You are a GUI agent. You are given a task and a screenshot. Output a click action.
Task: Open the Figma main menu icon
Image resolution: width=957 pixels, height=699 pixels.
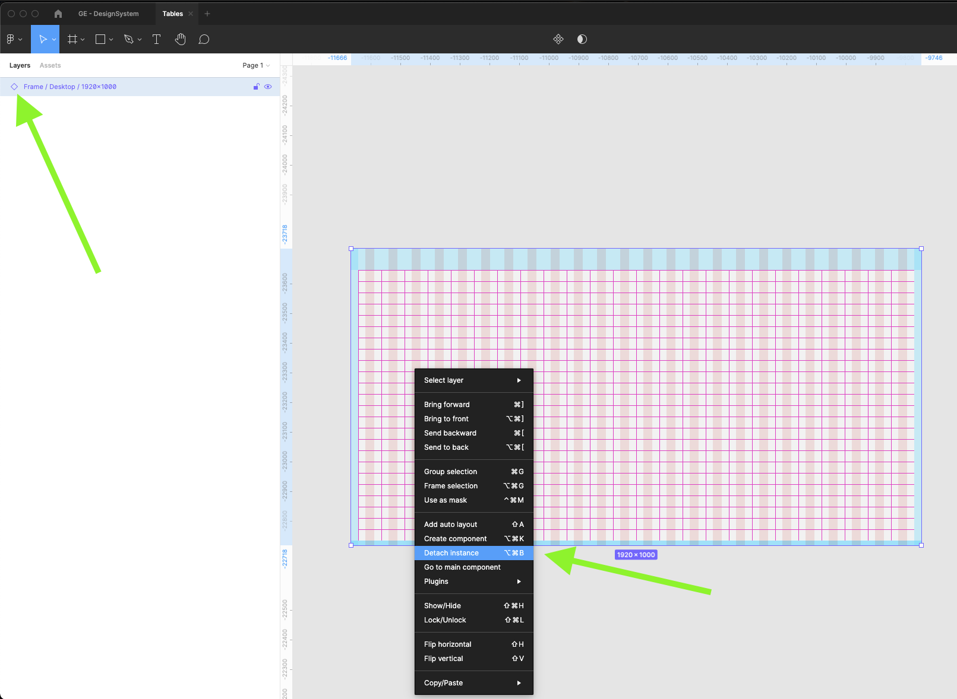[11, 39]
